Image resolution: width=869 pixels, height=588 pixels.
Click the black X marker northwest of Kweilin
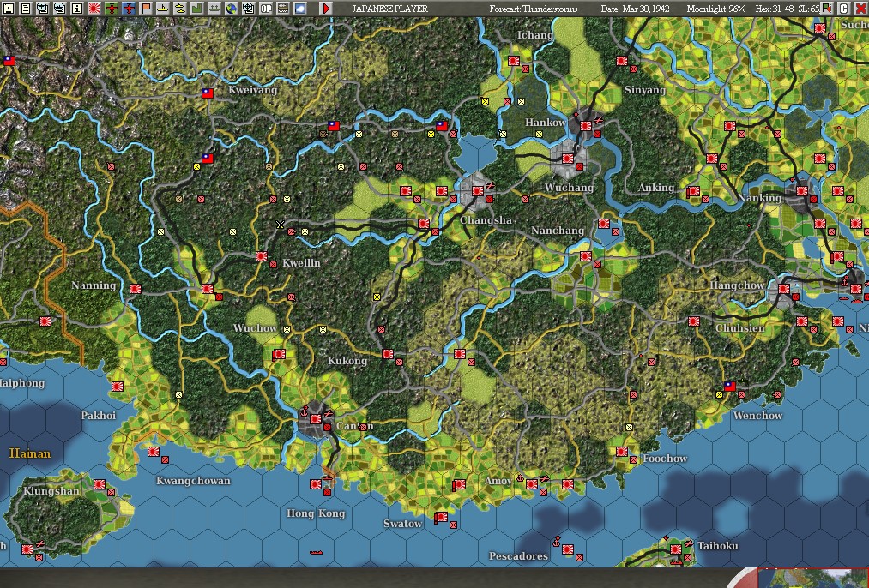tap(280, 225)
